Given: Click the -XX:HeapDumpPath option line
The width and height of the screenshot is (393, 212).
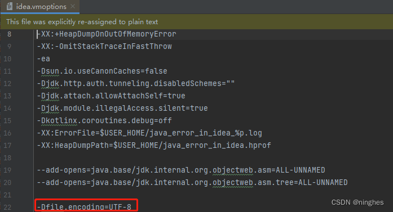Looking at the screenshot, I should click(154, 145).
